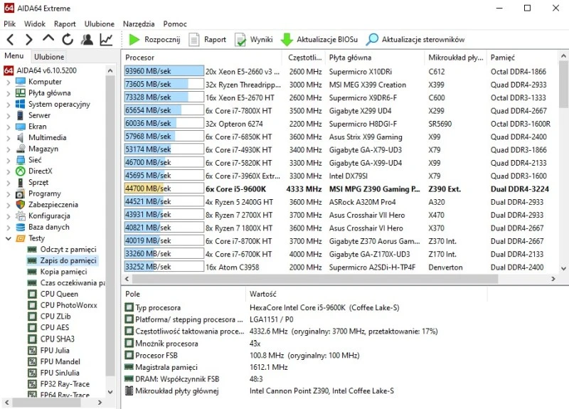Select the FPU Julia benchmark
Viewport: 569px width, 409px height.
tap(55, 350)
